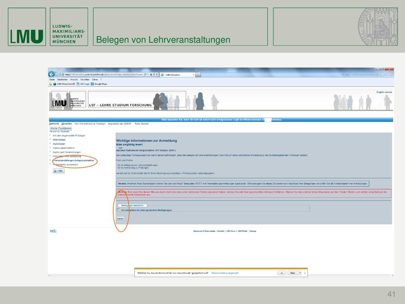405x304 pixels.
Task: Click the browser home icon
Action: point(382,74)
